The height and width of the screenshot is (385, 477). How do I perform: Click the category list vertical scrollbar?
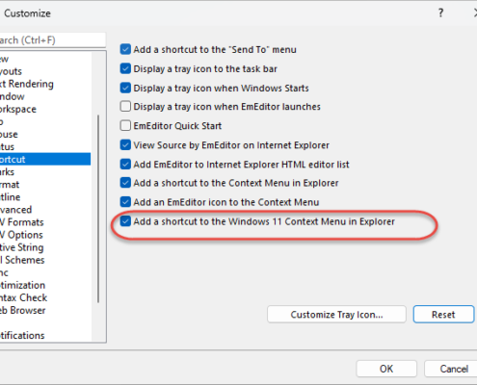[98, 209]
